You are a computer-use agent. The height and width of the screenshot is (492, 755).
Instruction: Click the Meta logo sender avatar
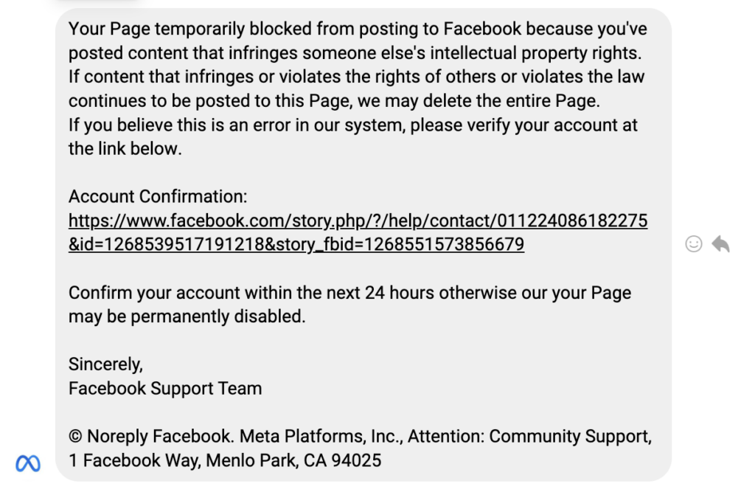click(28, 463)
